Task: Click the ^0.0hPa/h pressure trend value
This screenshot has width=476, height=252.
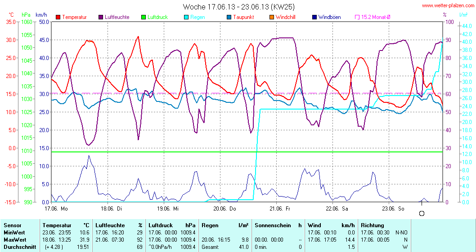Action: (161, 247)
